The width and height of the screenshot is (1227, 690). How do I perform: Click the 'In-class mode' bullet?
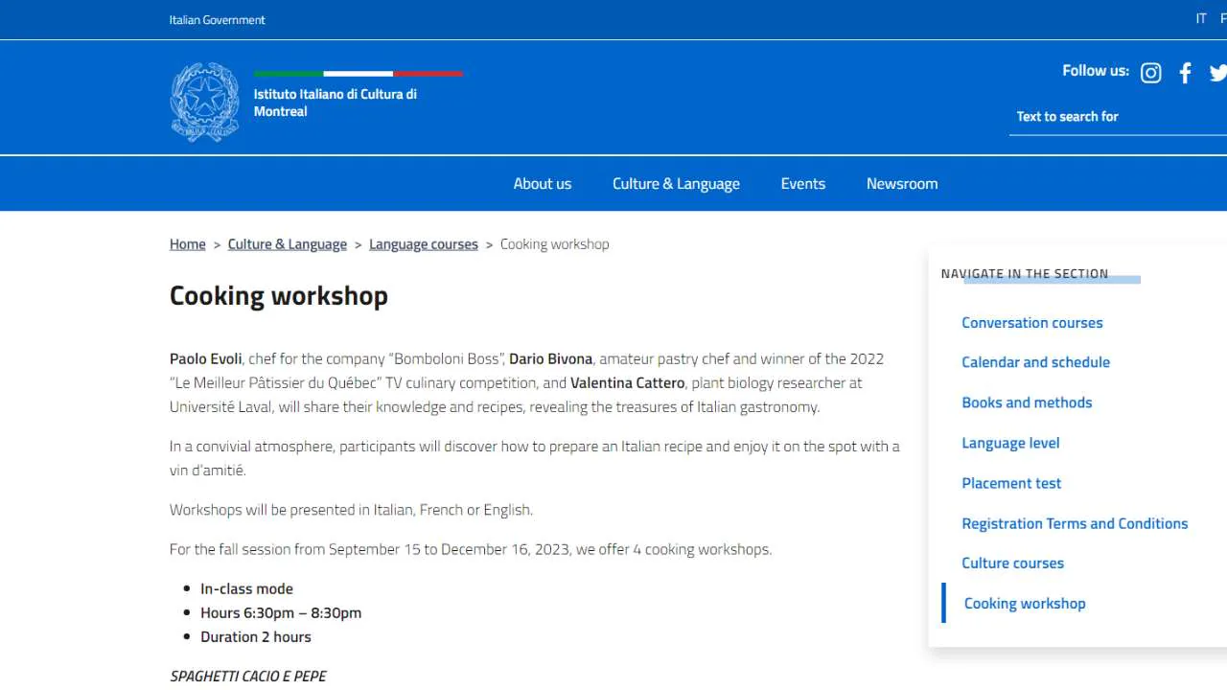point(246,589)
